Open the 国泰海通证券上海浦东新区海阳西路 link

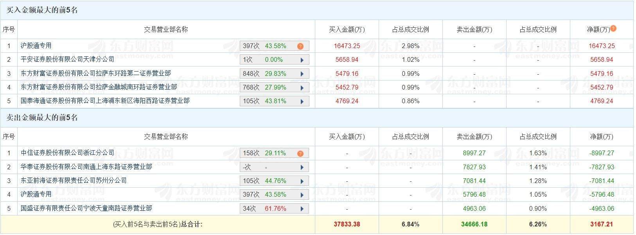(105, 101)
